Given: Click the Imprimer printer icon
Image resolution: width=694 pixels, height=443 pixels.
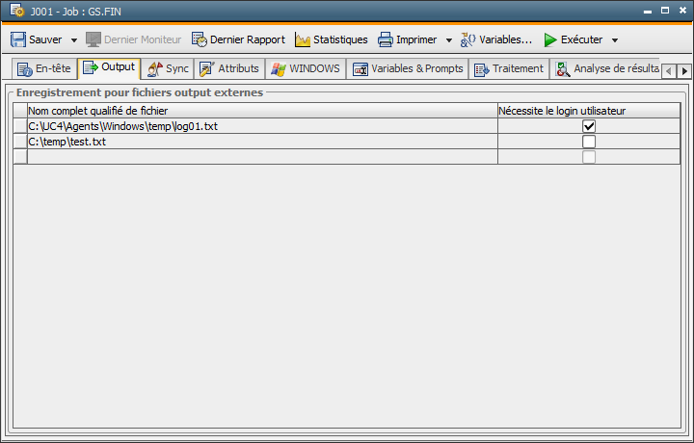Looking at the screenshot, I should coord(386,39).
